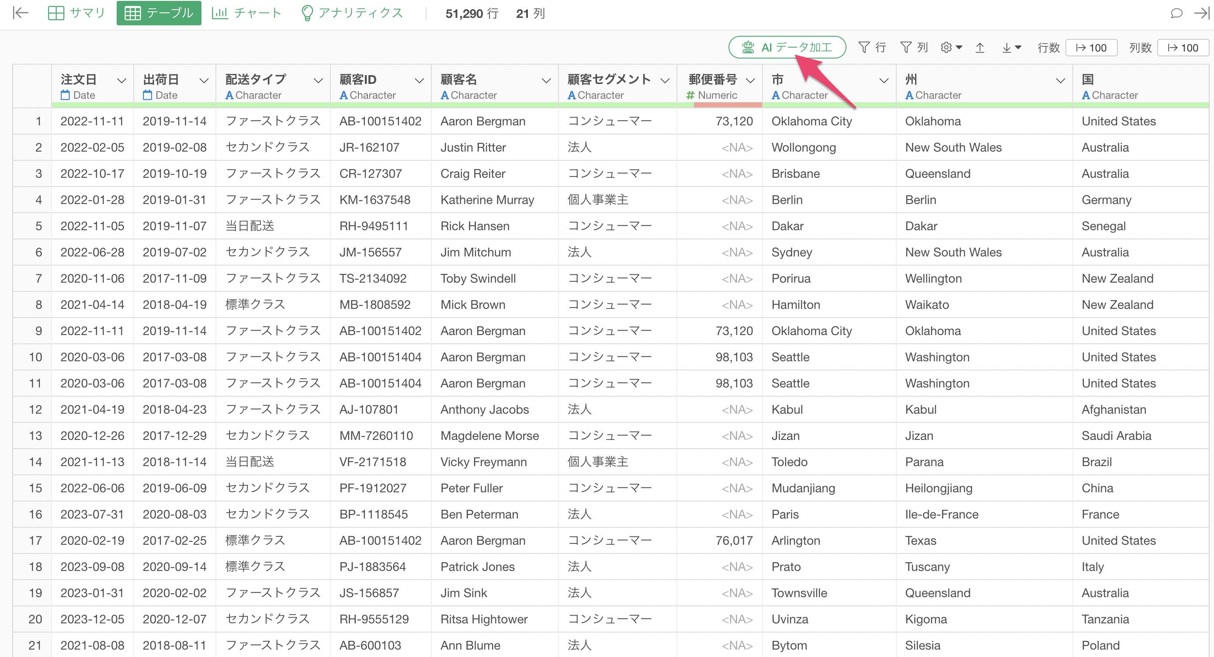Screen dimensions: 1214x657
Task: Open the 市 column dropdown chevron
Action: click(x=884, y=80)
